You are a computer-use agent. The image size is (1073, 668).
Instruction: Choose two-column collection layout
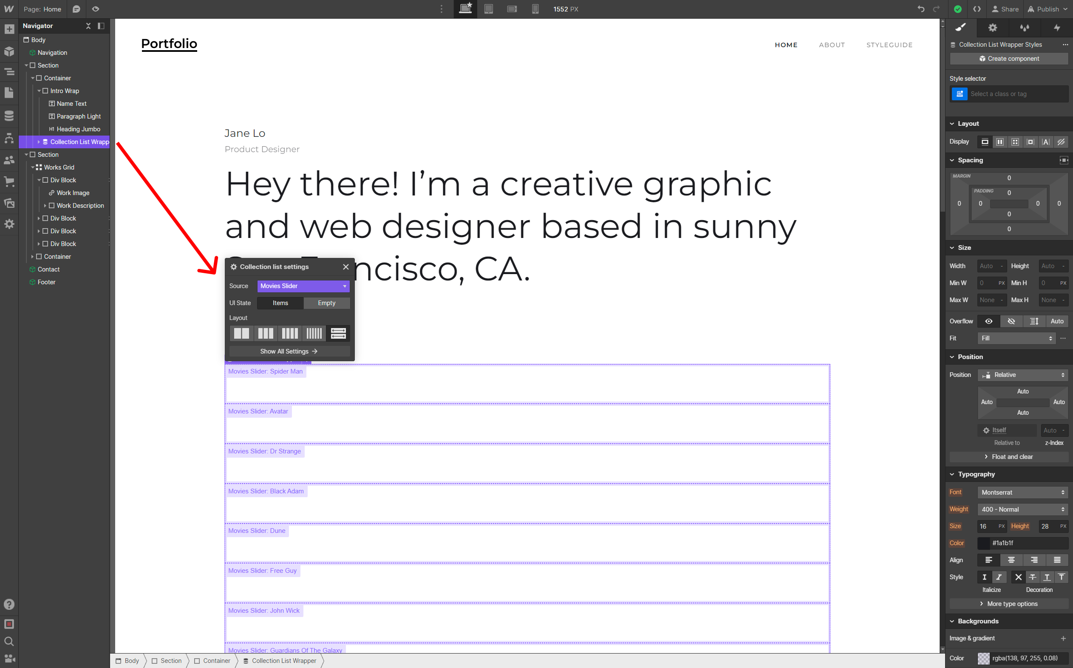pyautogui.click(x=242, y=334)
